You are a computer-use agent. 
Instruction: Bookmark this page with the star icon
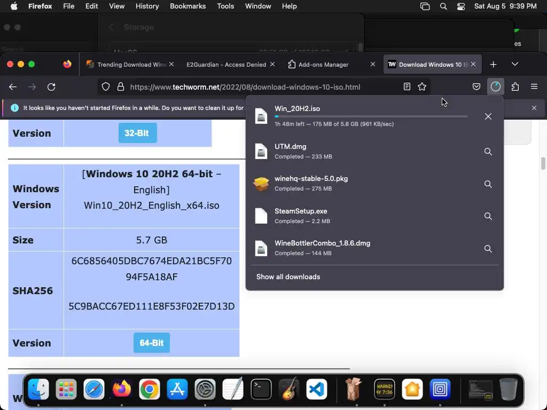422,87
